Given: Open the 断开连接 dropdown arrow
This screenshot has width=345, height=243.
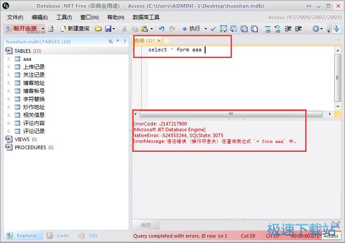Looking at the screenshot, I should pyautogui.click(x=43, y=29).
